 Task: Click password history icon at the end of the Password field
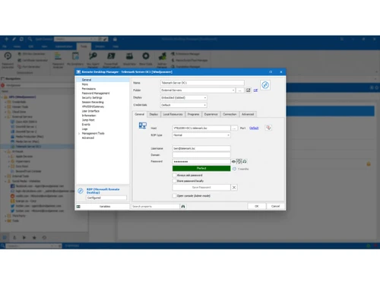coord(245,161)
